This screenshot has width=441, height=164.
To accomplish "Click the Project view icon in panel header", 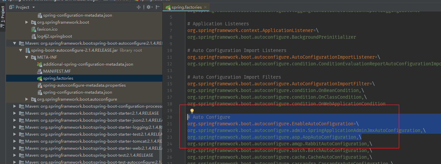I will (x=11, y=7).
